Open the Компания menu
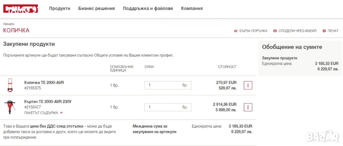 pyautogui.click(x=192, y=8)
